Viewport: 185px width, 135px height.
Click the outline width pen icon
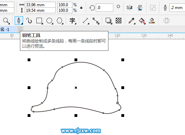pos(165,8)
